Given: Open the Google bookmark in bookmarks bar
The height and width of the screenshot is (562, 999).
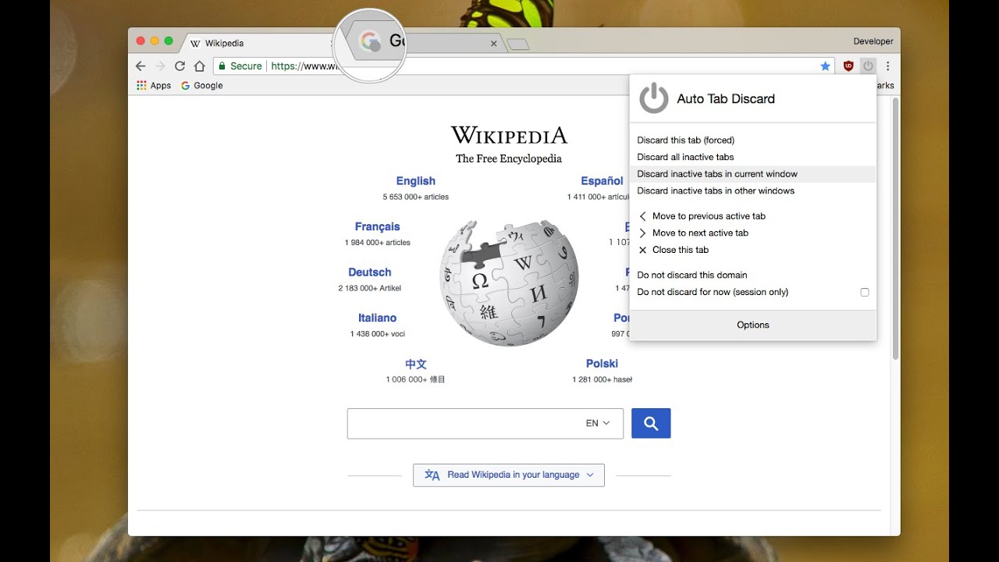Looking at the screenshot, I should tap(202, 86).
